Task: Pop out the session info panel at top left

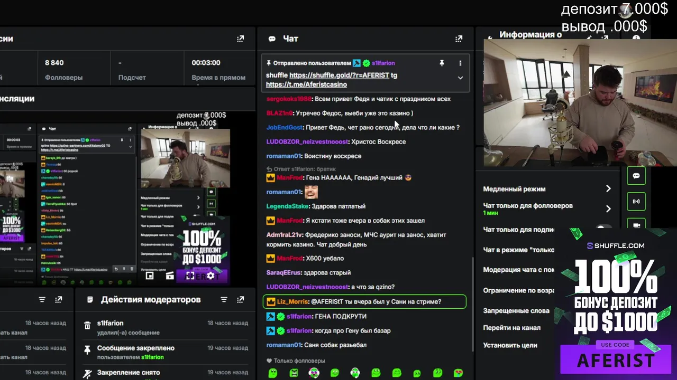Action: (240, 39)
